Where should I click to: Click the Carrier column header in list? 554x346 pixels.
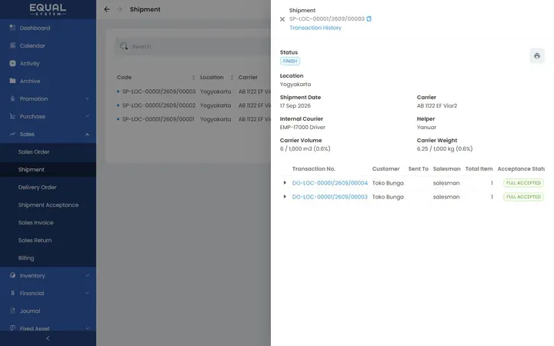(x=248, y=78)
